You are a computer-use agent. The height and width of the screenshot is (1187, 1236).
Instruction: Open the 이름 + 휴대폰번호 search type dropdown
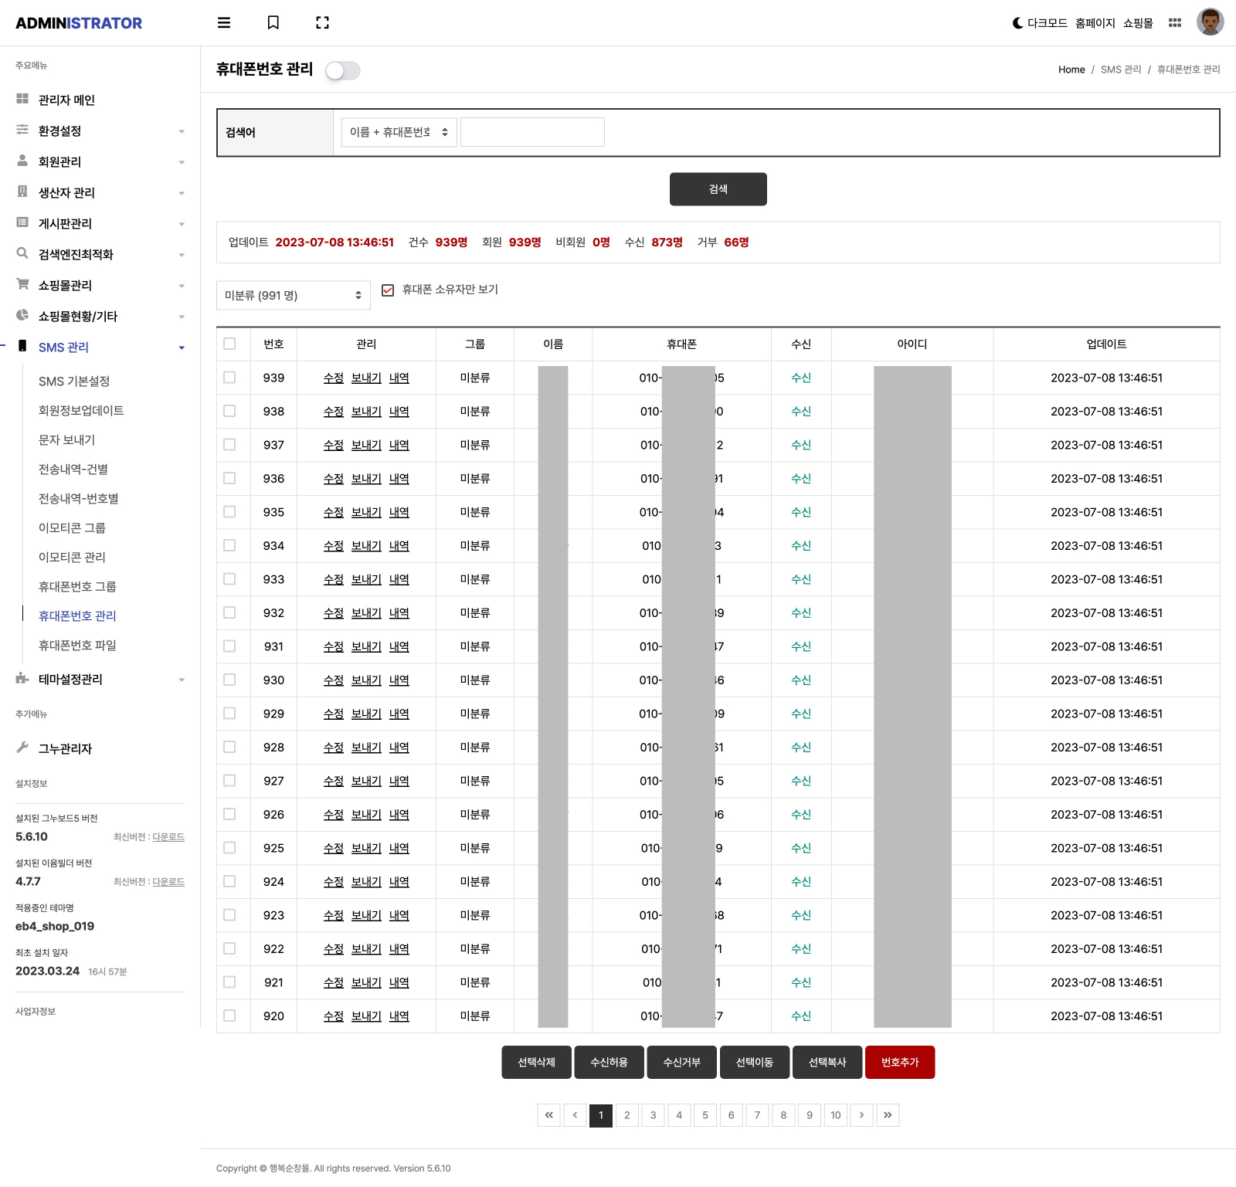coord(399,132)
